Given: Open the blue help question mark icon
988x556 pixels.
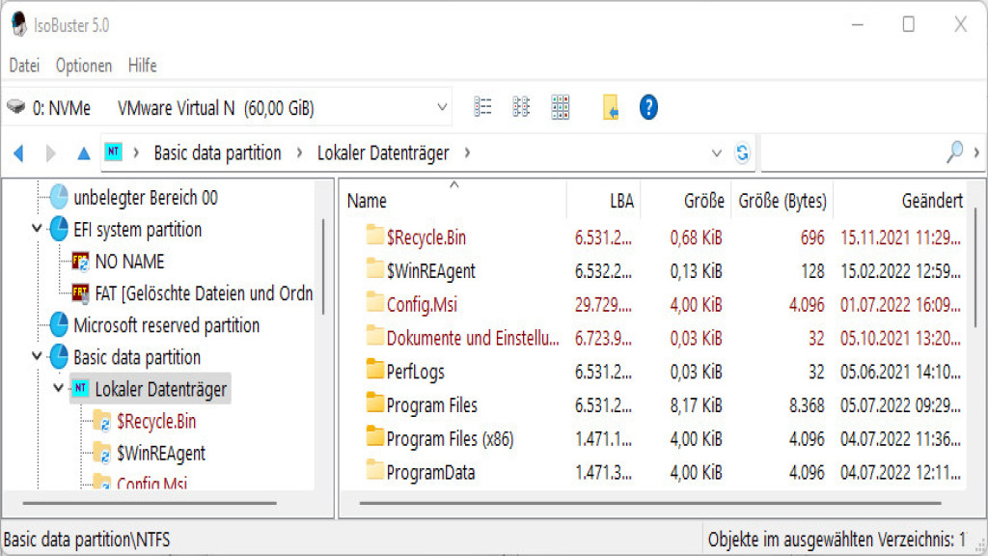Looking at the screenshot, I should tap(649, 107).
